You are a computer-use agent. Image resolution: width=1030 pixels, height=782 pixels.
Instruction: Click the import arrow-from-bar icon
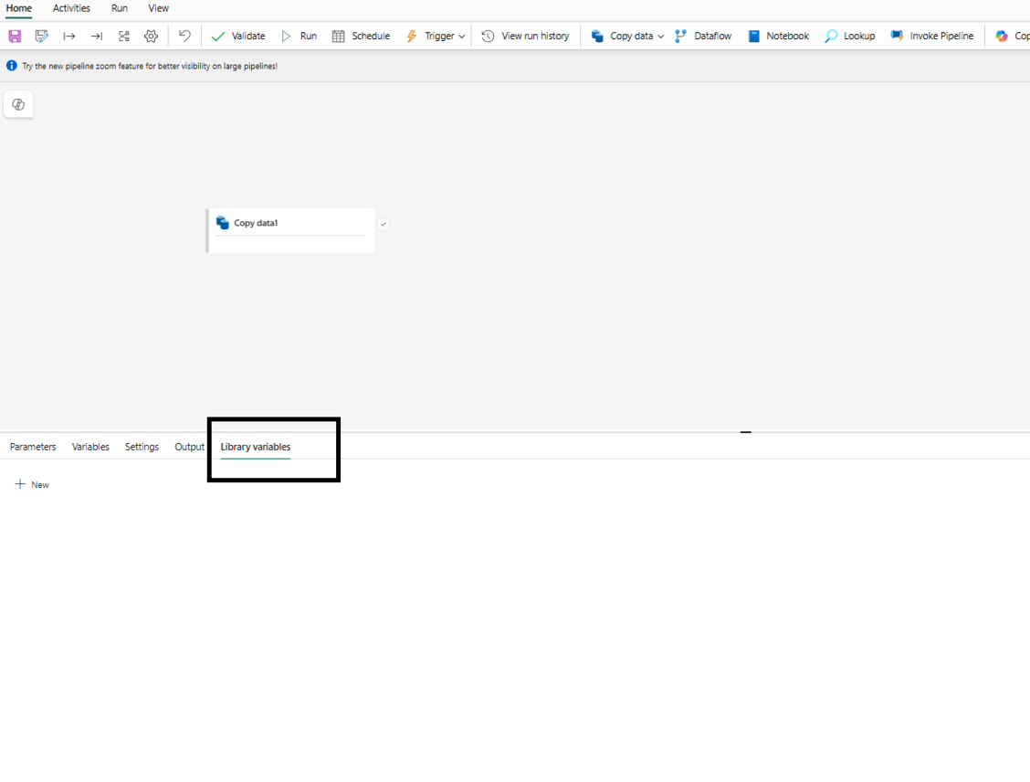coord(69,37)
